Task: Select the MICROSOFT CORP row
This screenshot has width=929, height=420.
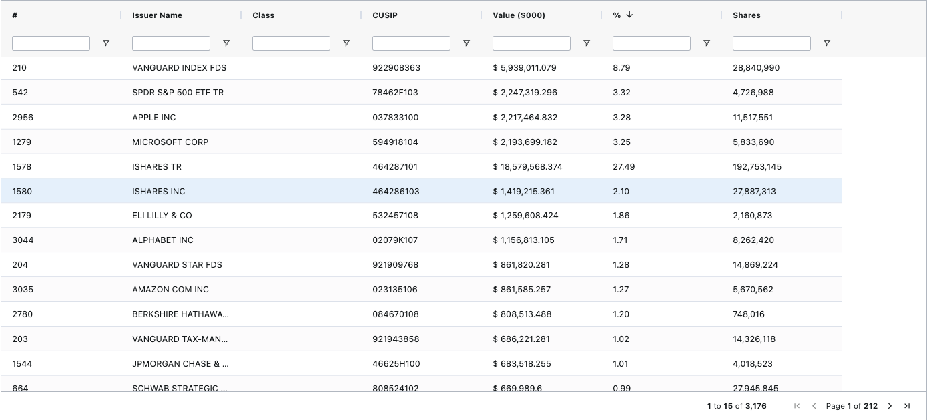Action: coord(170,142)
